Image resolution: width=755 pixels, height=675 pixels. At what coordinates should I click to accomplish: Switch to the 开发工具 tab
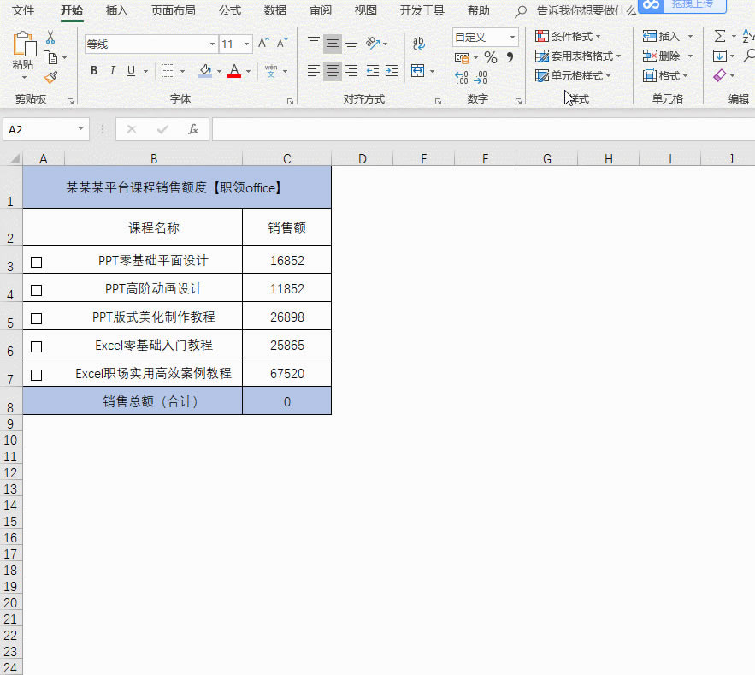[422, 10]
